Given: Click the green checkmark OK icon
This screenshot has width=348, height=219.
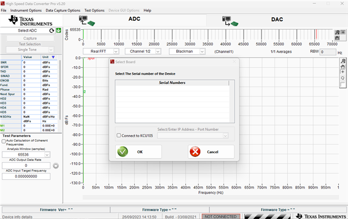Looking at the screenshot, I should (122, 152).
